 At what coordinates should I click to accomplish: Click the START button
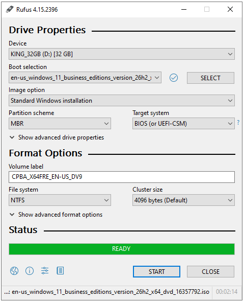click(x=156, y=271)
